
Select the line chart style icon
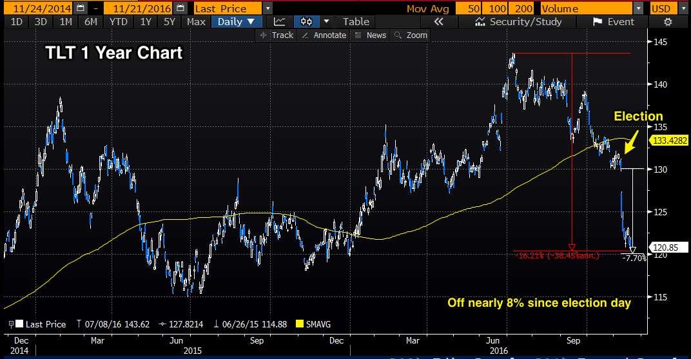coord(279,21)
